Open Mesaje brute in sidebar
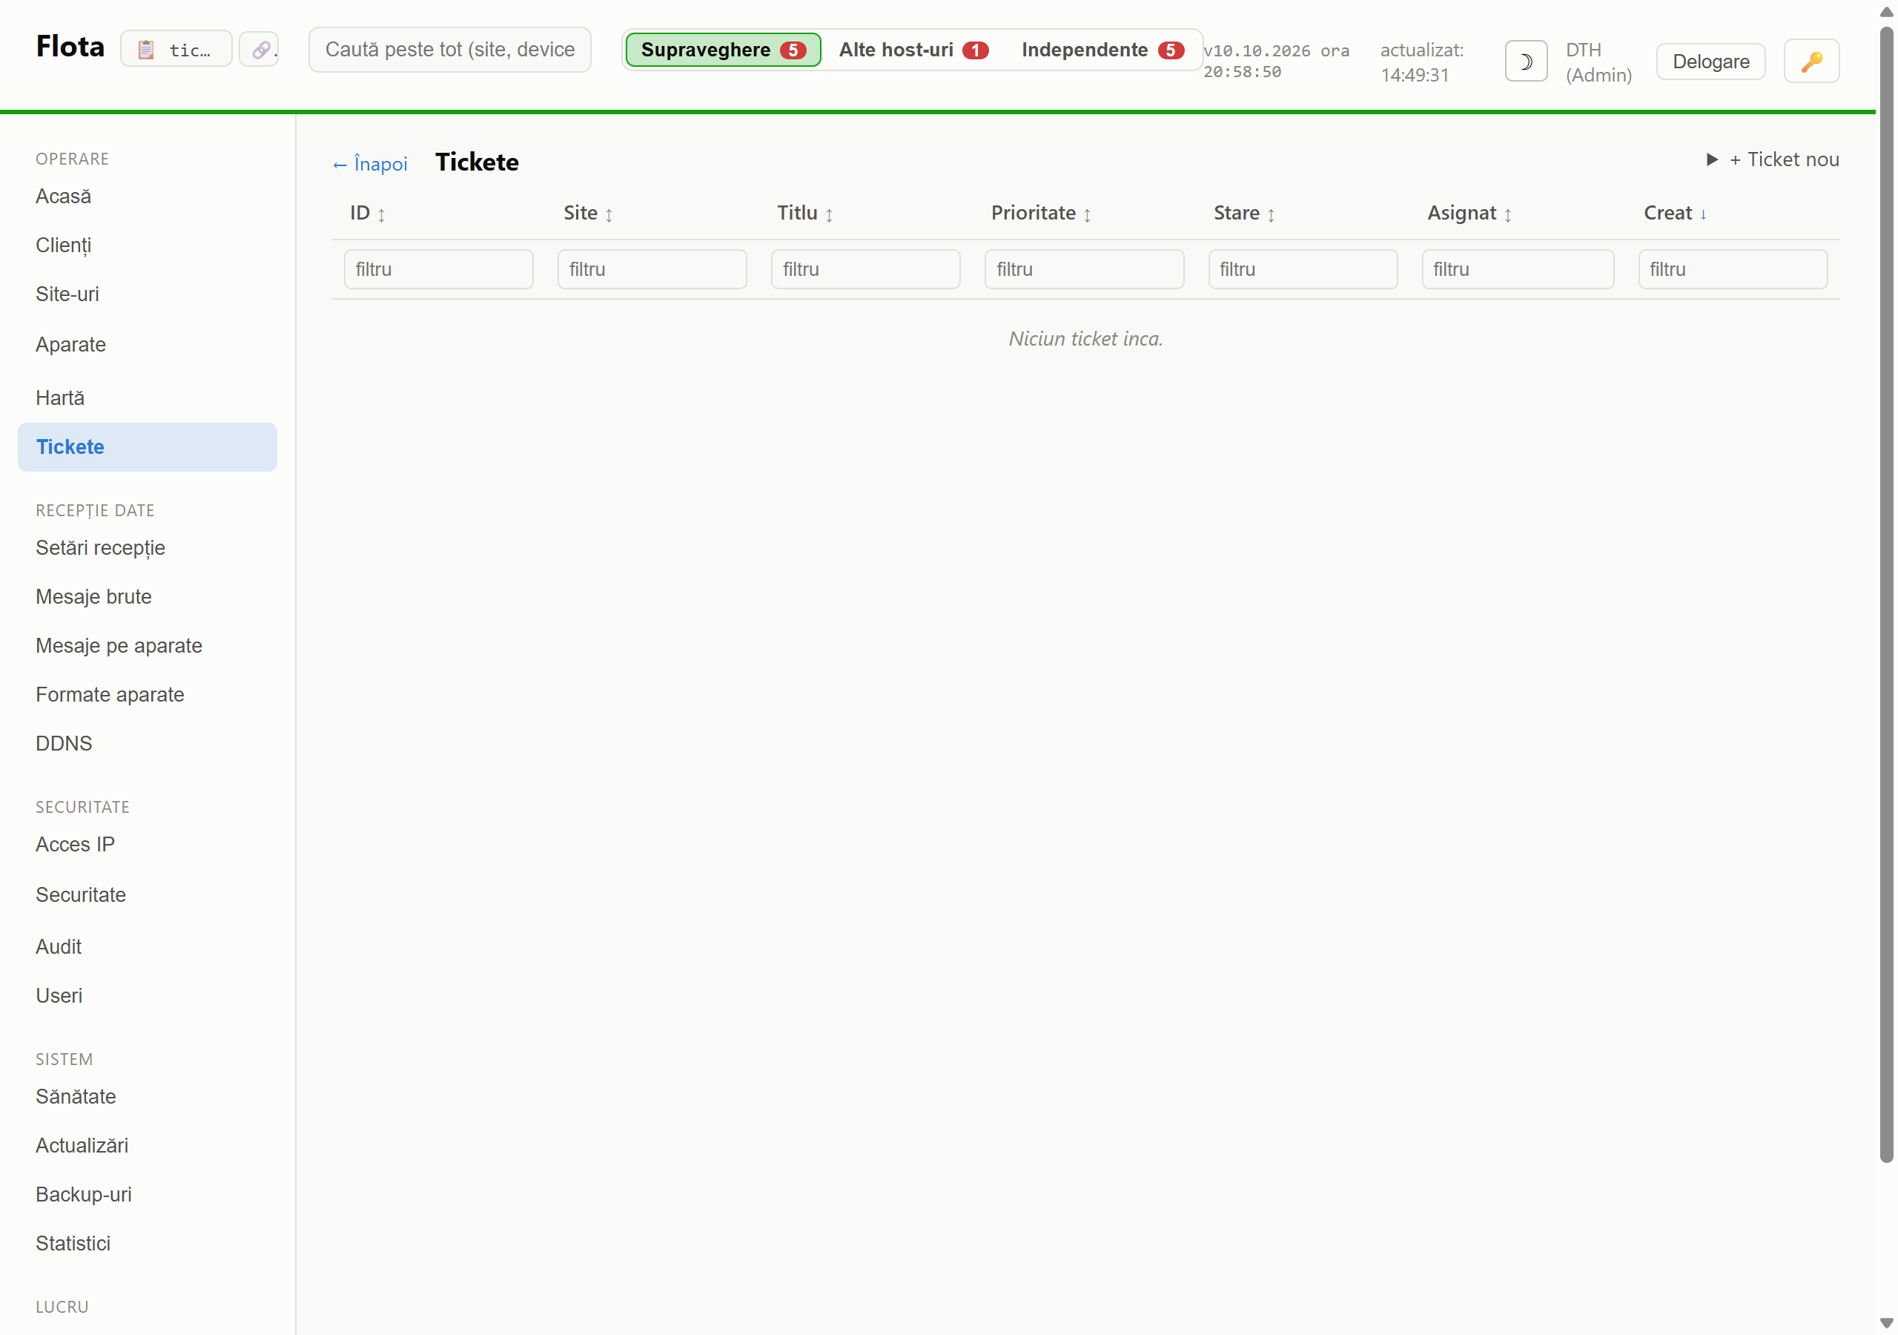1898x1335 pixels. (x=147, y=597)
